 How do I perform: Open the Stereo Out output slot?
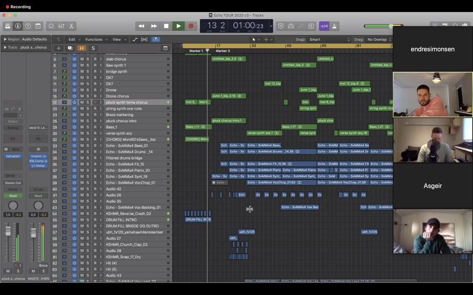pos(12,183)
